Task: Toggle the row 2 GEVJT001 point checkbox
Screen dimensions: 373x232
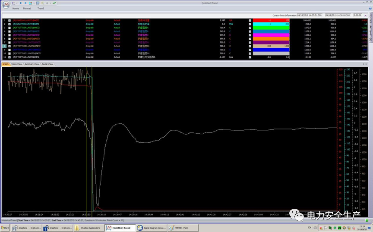Action: click(x=9, y=24)
